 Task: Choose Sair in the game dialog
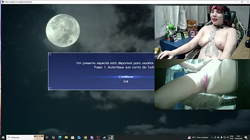coord(126,81)
